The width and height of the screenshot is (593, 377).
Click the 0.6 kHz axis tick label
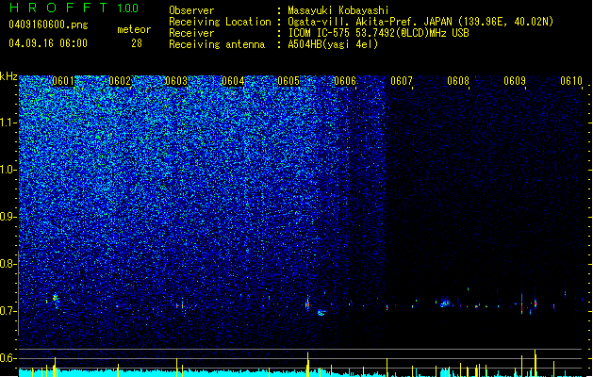click(x=8, y=358)
